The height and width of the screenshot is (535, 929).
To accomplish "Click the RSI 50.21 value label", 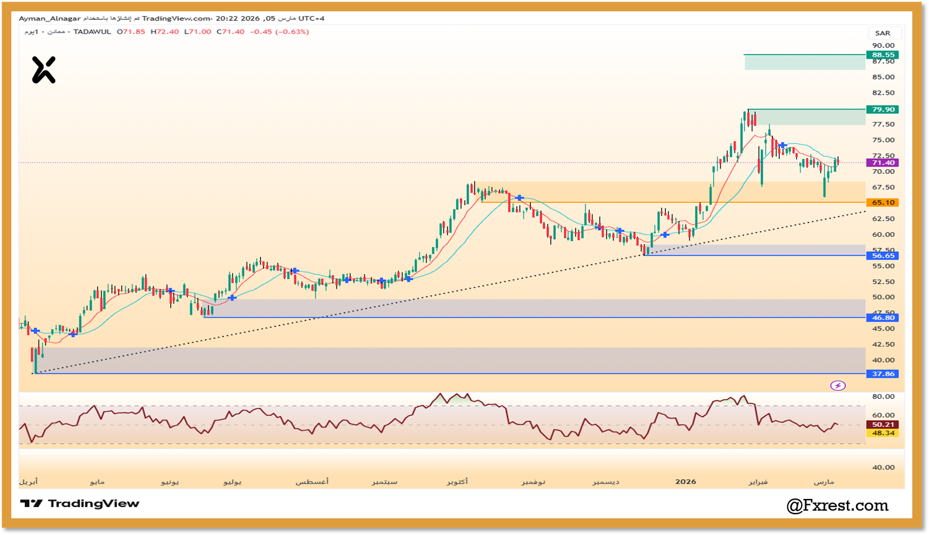I will point(883,425).
